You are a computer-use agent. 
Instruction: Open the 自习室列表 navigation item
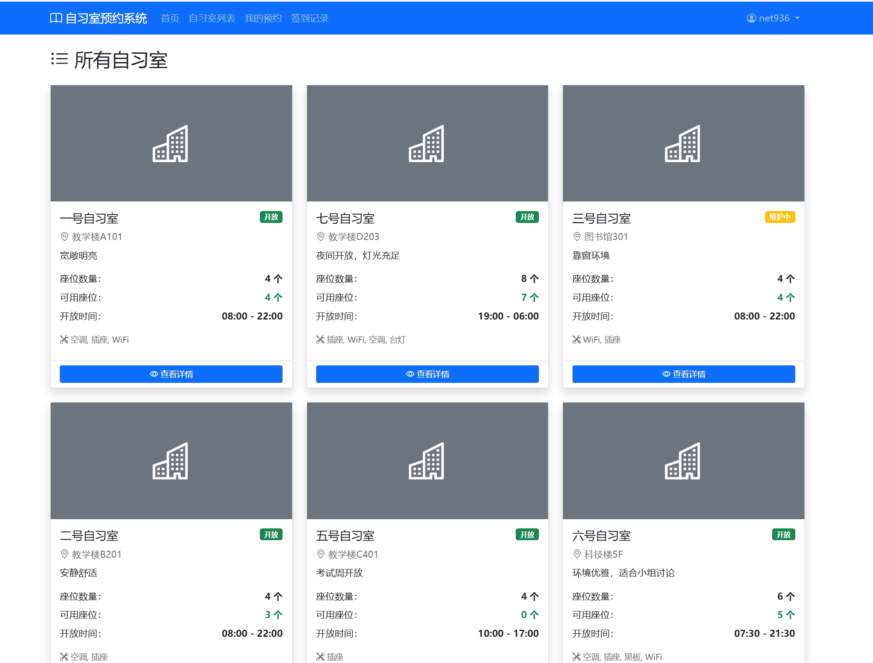[x=212, y=18]
